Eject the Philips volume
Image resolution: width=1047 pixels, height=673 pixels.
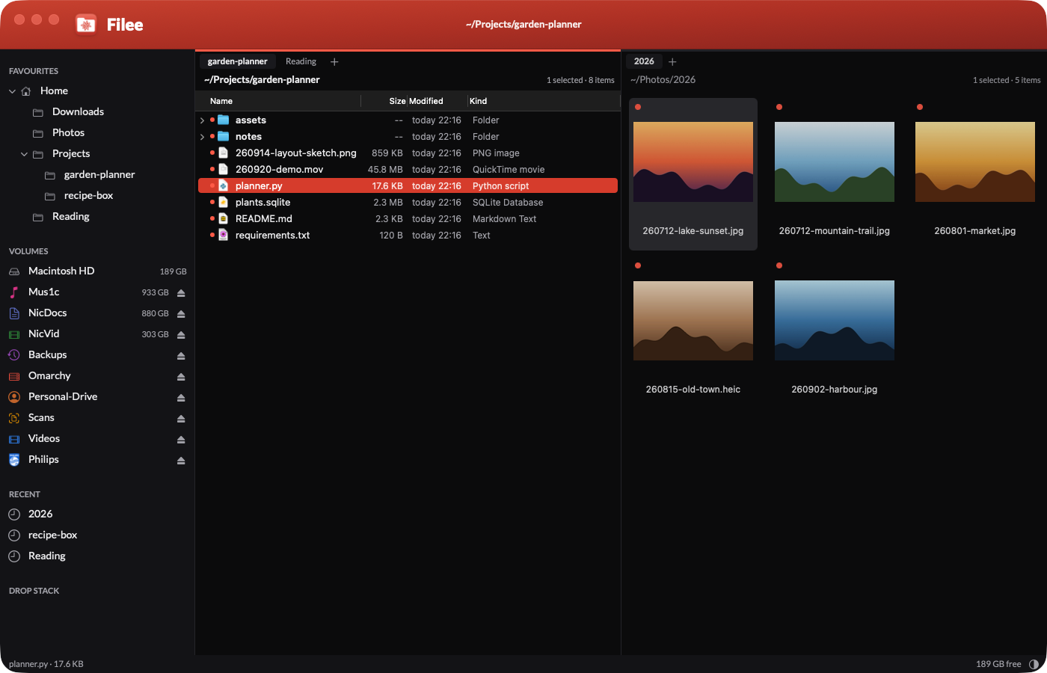coord(181,460)
